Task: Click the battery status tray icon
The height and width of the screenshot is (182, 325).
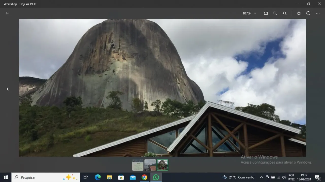Action: 273,177
